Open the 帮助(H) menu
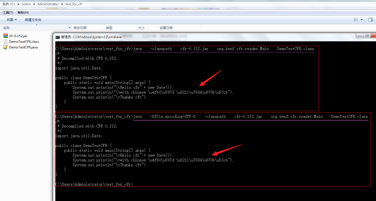 [x=23, y=12]
